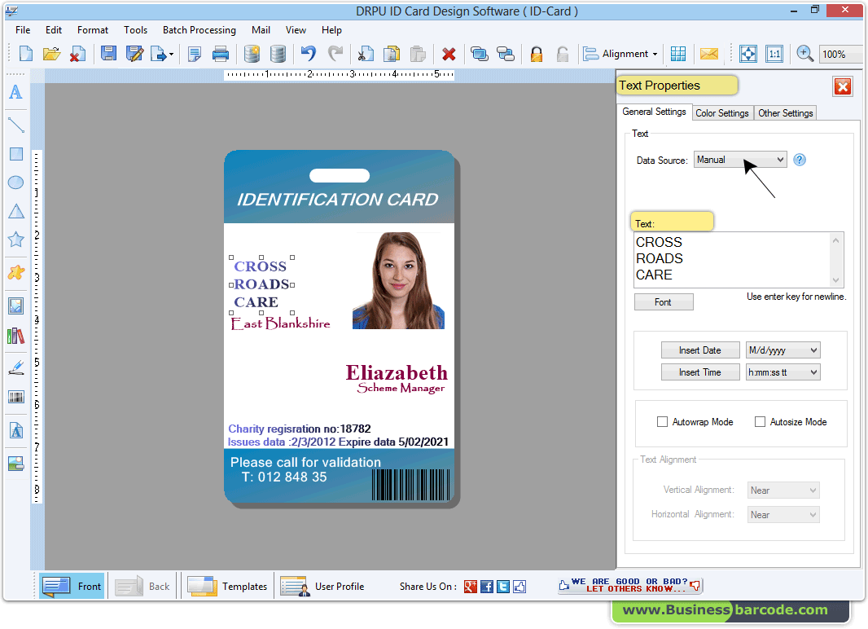Select the Ellipse shape tool
This screenshot has height=629, width=868.
click(15, 182)
